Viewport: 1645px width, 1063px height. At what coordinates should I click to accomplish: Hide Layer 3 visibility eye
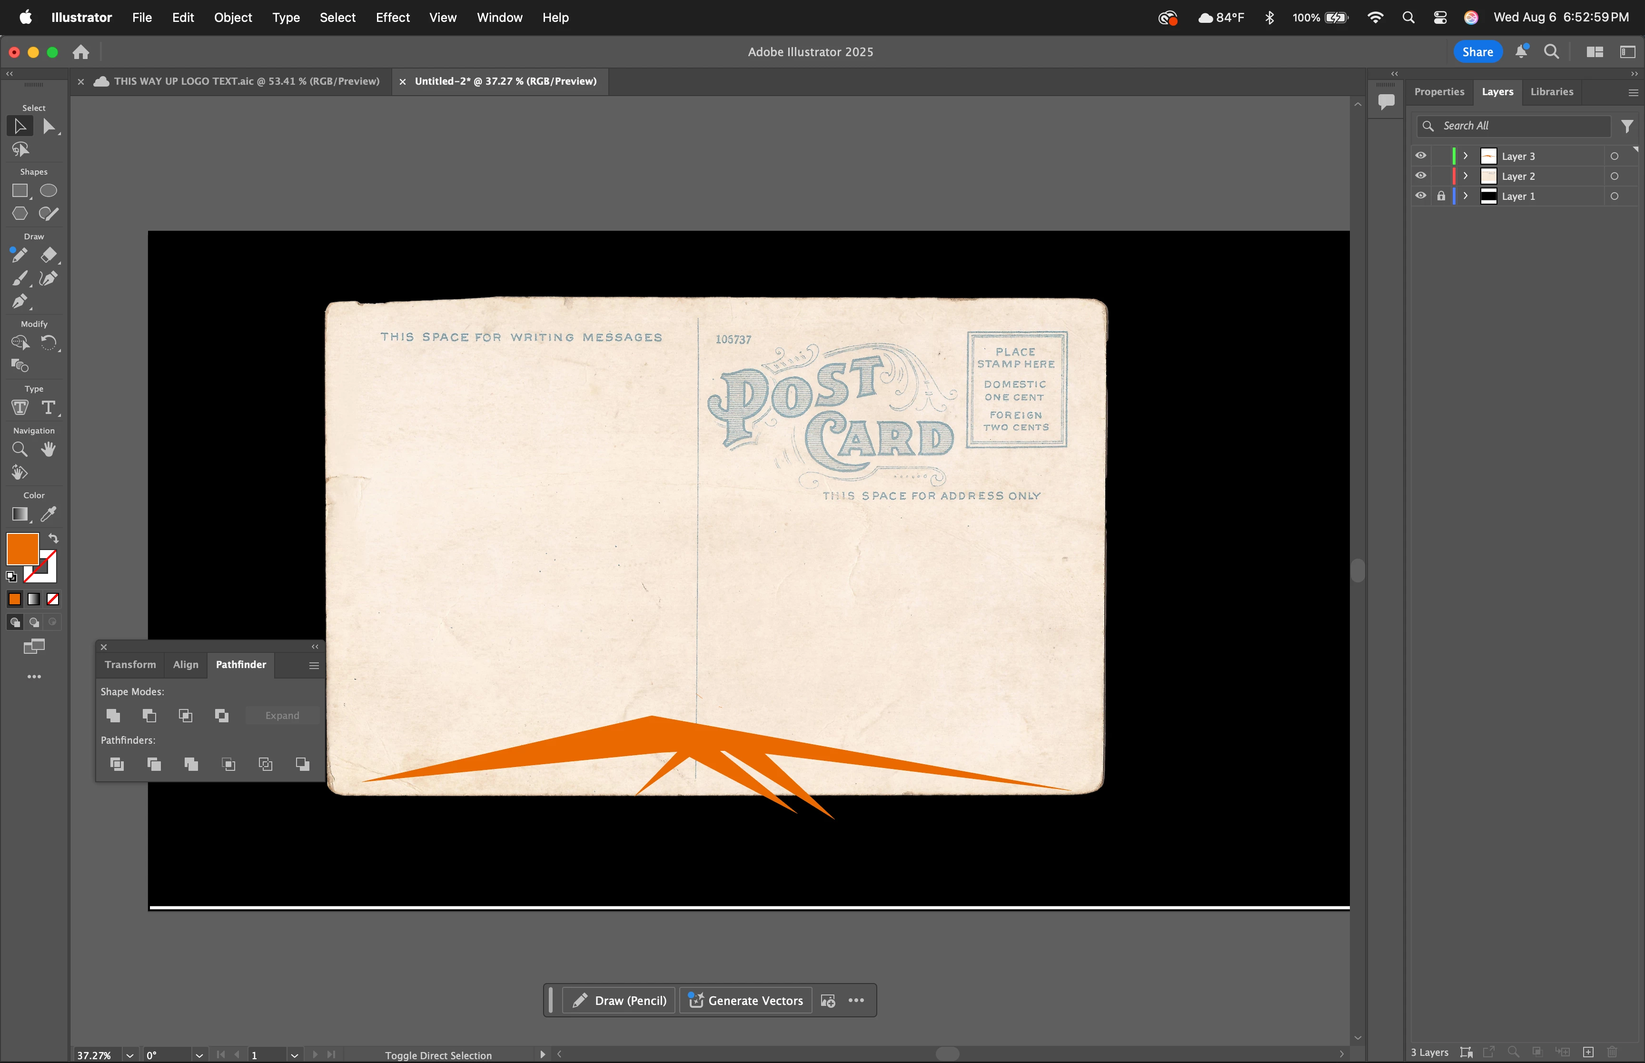click(x=1421, y=156)
